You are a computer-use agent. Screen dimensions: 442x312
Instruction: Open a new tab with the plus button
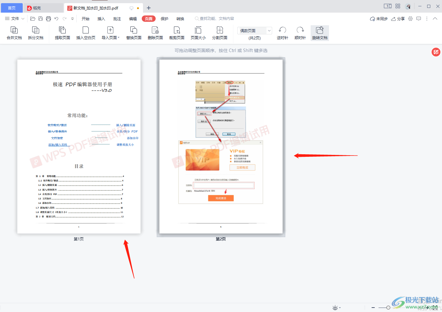[x=149, y=8]
